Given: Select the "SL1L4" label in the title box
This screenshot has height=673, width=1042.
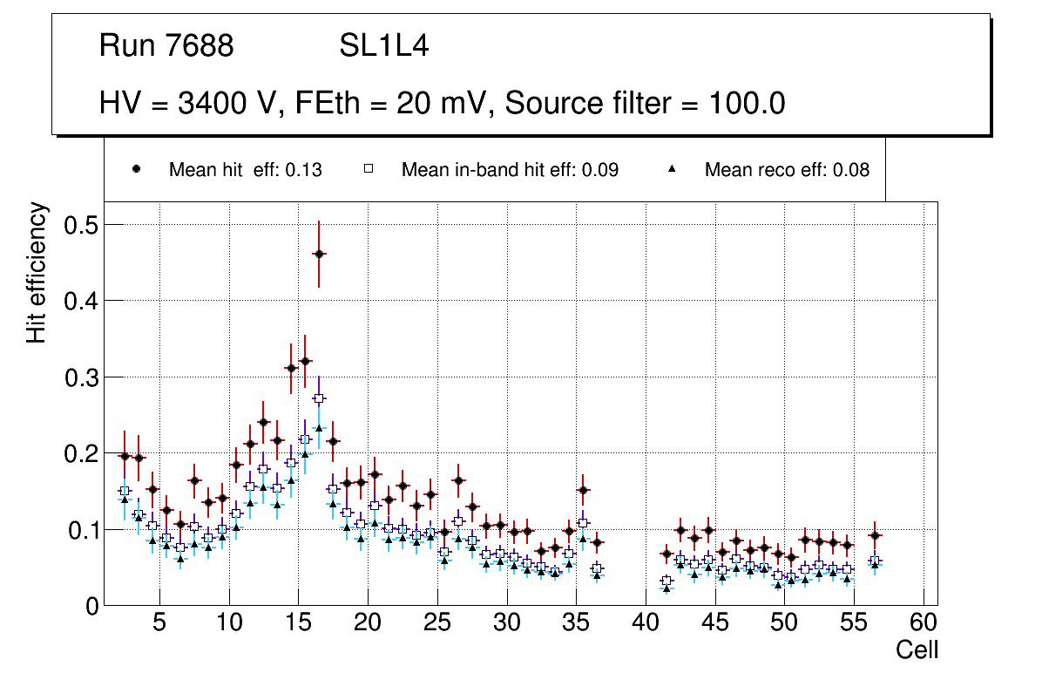Looking at the screenshot, I should click(383, 46).
